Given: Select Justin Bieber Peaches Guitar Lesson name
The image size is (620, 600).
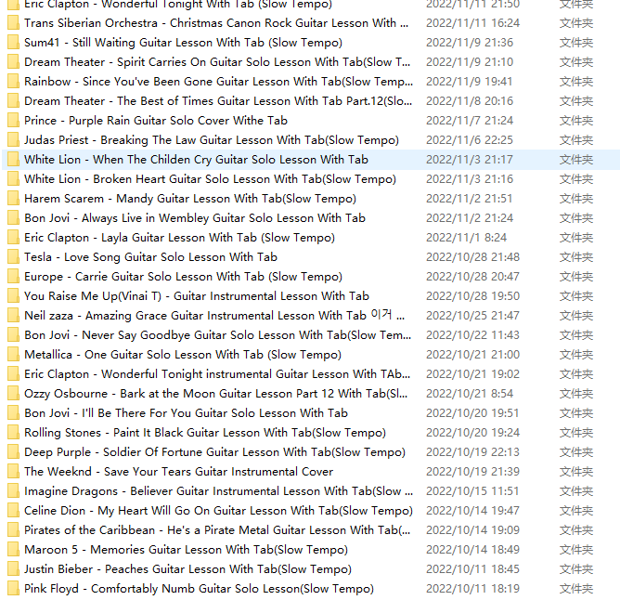Looking at the screenshot, I should (187, 569).
